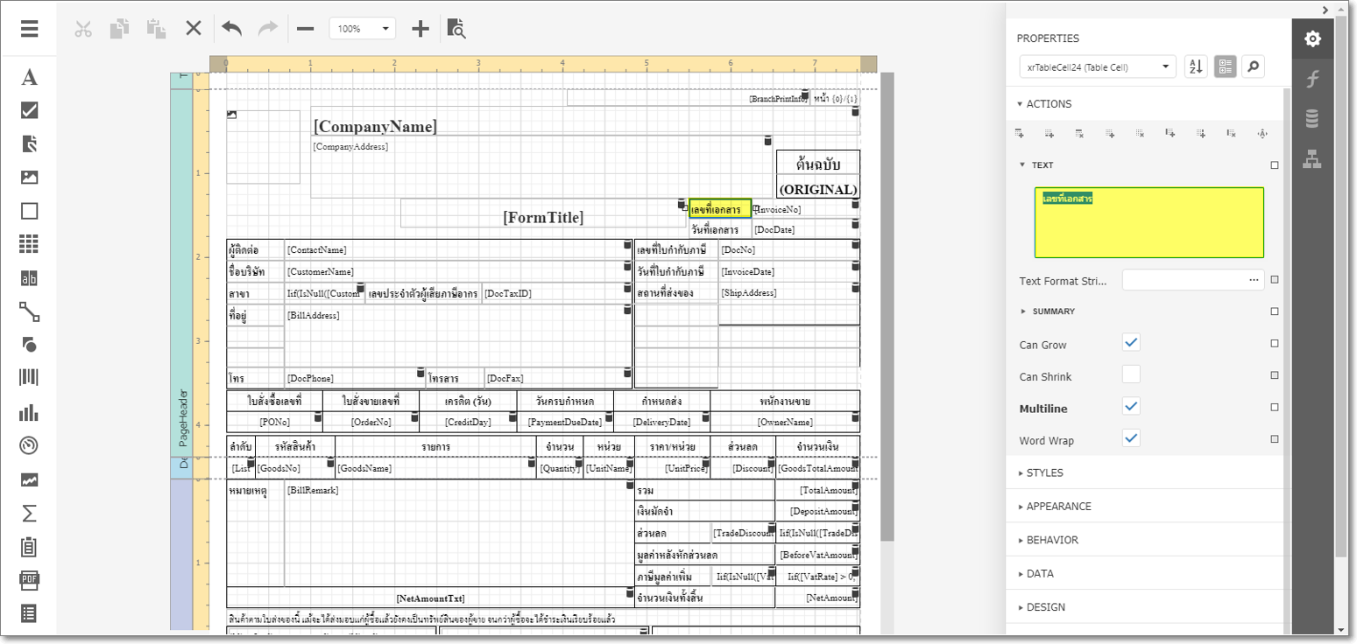Select the Sparkline control tool

pos(29,479)
